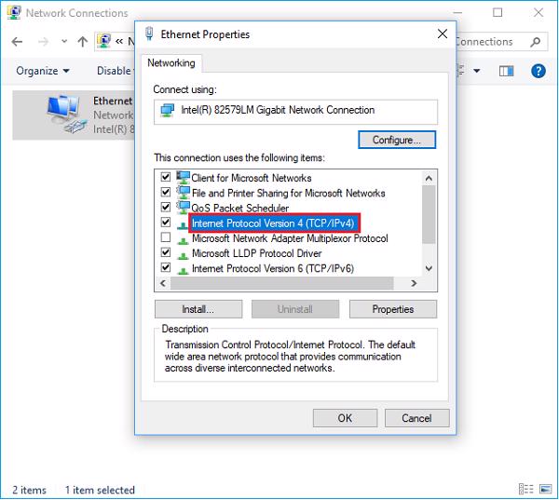Screen dimensions: 559x500
Task: Toggle Microsoft LLDP Protocol Driver checkbox
Action: tap(166, 252)
